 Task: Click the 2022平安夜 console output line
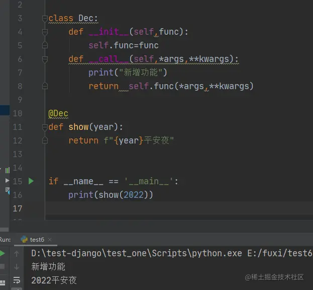coord(54,280)
